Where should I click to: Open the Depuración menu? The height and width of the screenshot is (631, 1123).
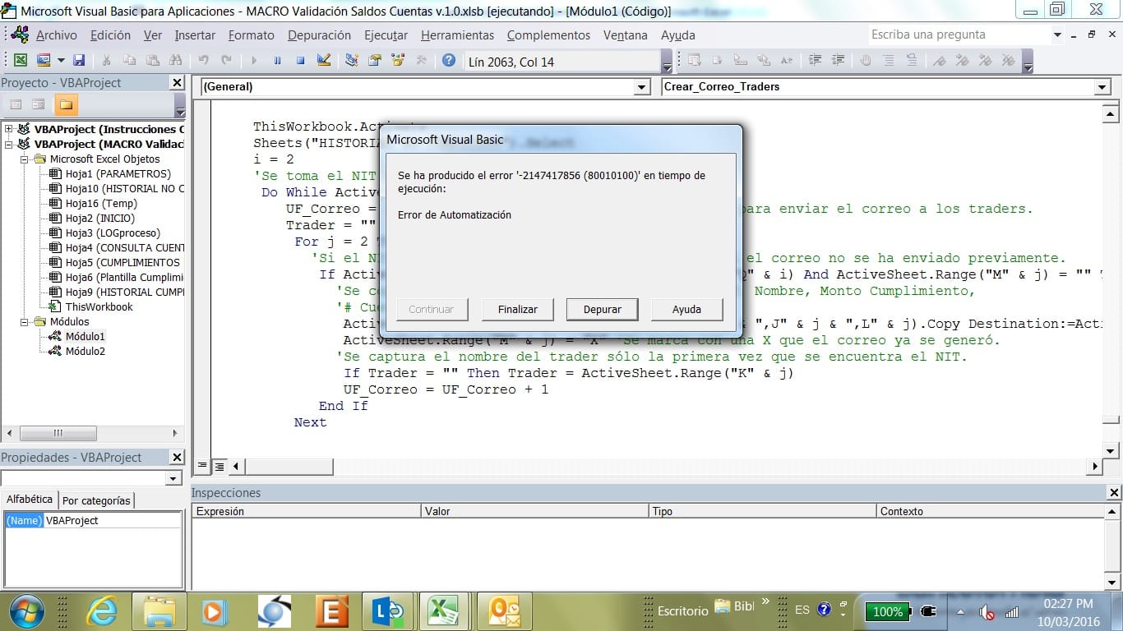coord(319,35)
